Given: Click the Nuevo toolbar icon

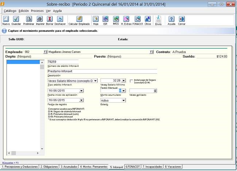Looking at the screenshot, I should [x=6, y=19].
